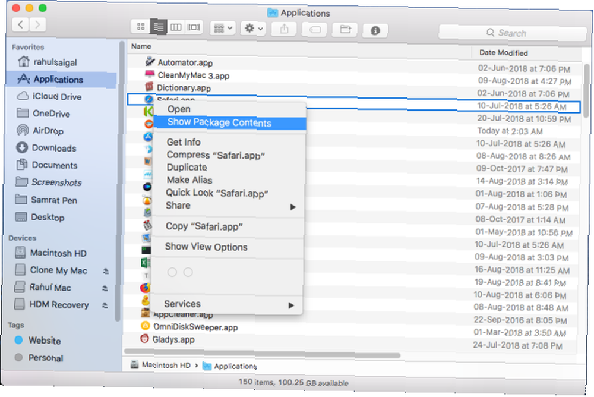Select OmniDiskSweeper.app in the list

point(195,327)
